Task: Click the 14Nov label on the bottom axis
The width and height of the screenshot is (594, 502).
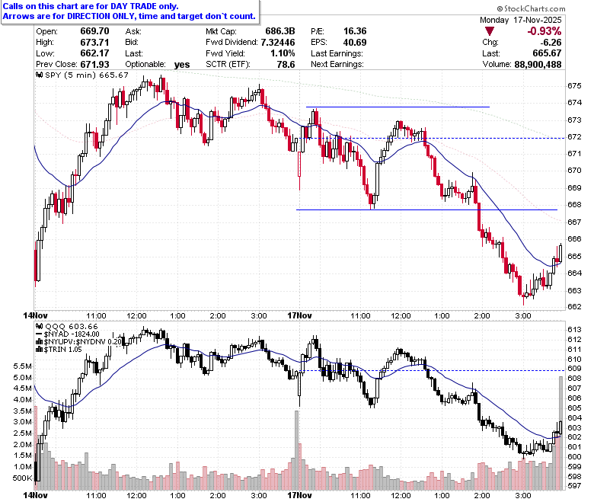Action: pos(35,496)
